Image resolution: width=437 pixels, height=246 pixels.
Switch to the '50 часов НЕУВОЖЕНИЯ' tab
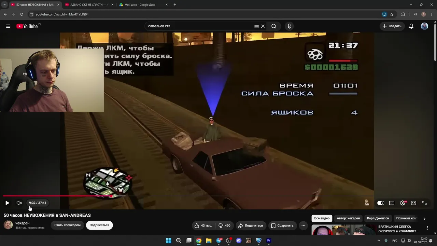point(35,5)
